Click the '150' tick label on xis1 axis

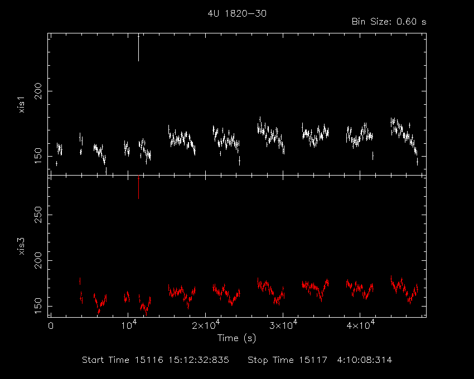(x=38, y=156)
